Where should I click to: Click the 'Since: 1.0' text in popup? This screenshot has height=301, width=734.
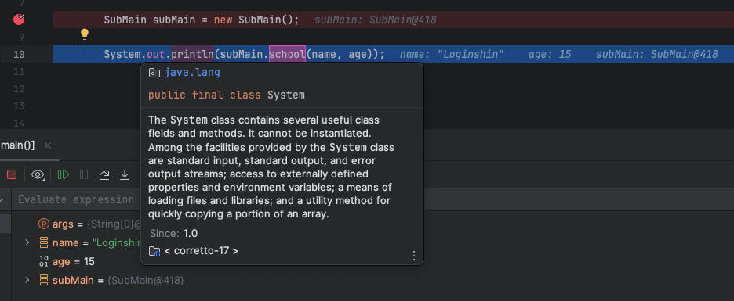173,233
